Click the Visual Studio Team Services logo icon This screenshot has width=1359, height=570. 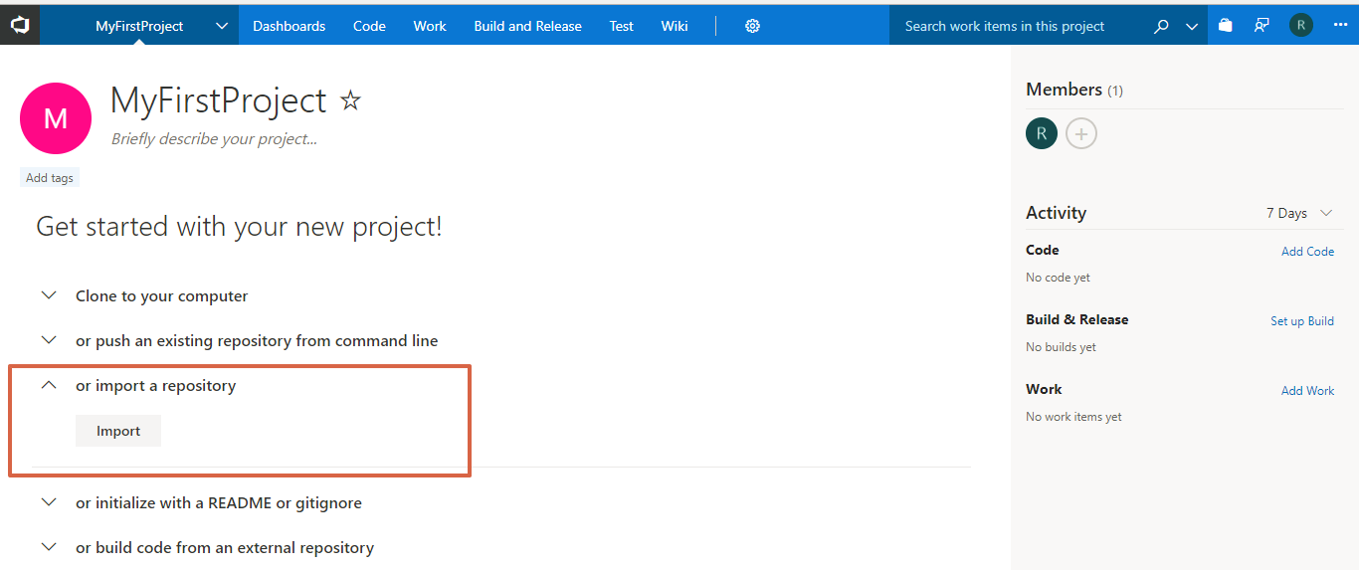(20, 25)
